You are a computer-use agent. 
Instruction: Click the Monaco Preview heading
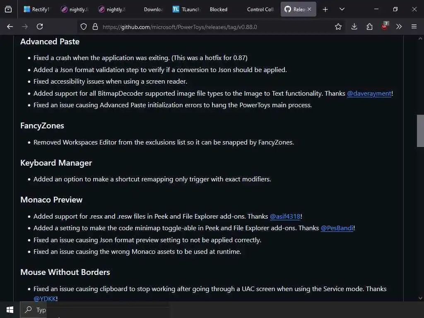click(x=51, y=200)
